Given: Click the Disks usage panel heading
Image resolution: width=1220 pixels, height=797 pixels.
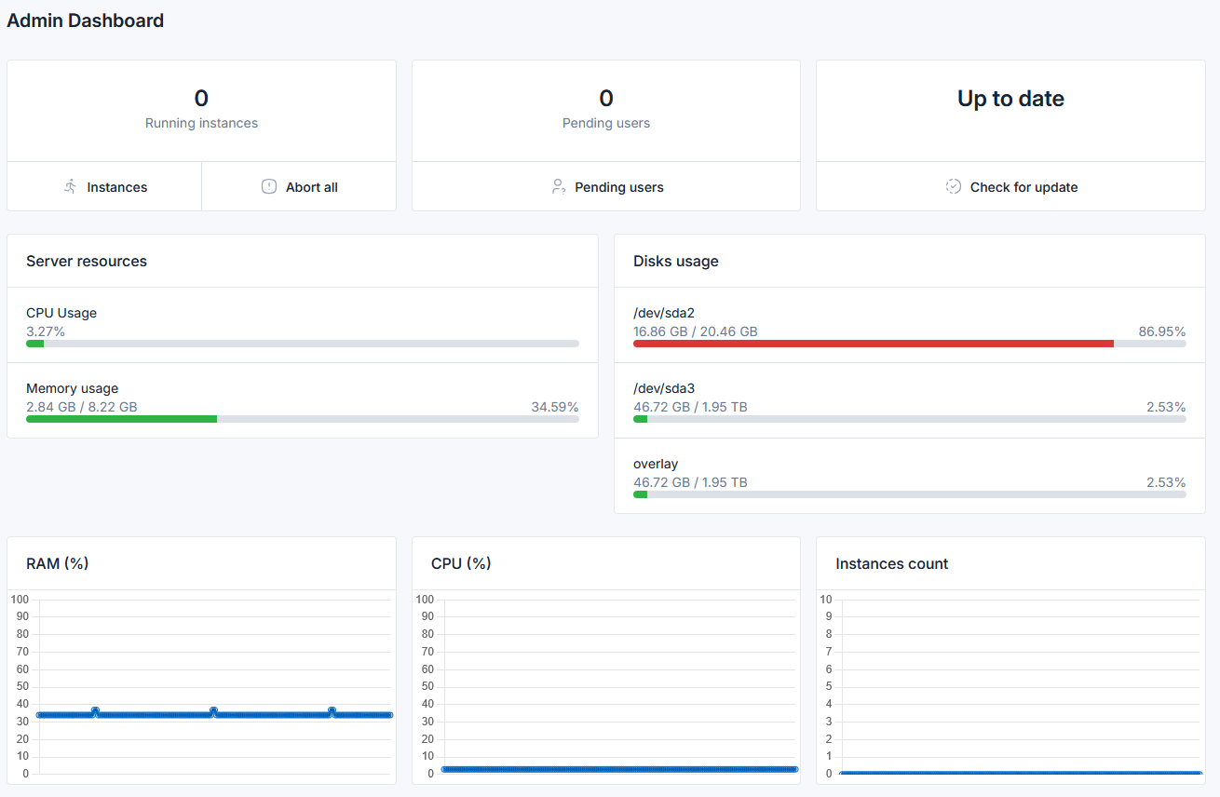Looking at the screenshot, I should click(676, 262).
